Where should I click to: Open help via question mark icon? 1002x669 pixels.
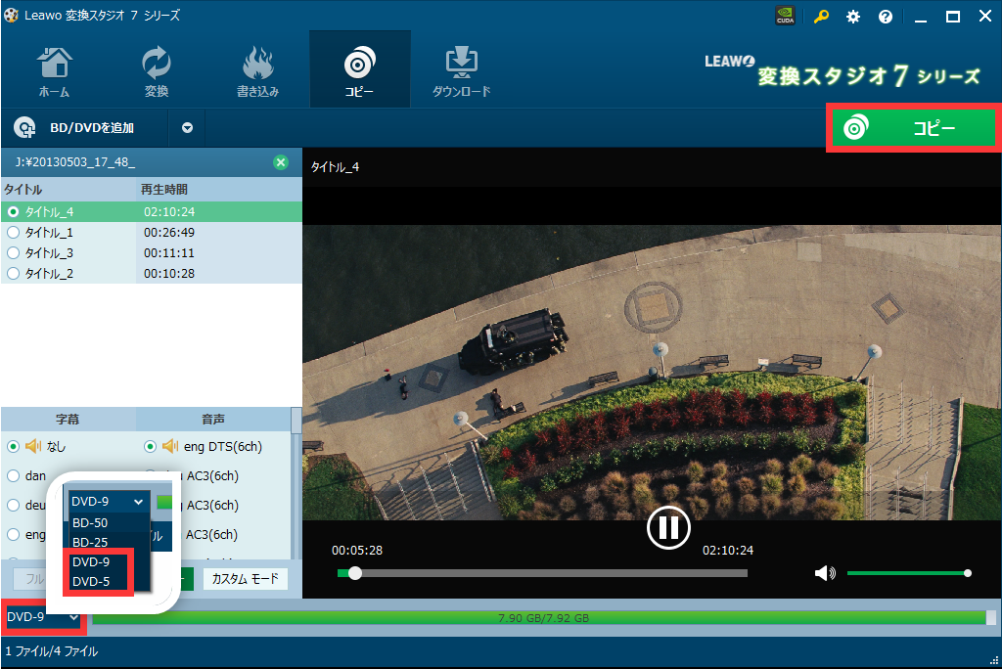tap(886, 17)
